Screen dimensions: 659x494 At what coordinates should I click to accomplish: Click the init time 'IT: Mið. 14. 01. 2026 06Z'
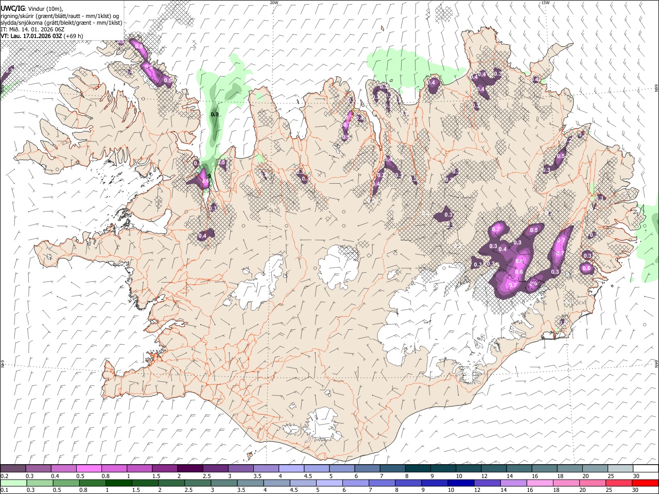[32, 29]
